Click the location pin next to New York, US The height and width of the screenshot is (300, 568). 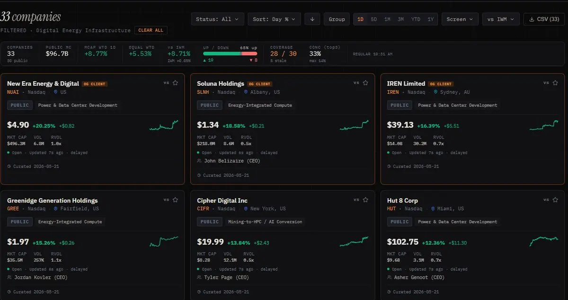click(x=246, y=209)
